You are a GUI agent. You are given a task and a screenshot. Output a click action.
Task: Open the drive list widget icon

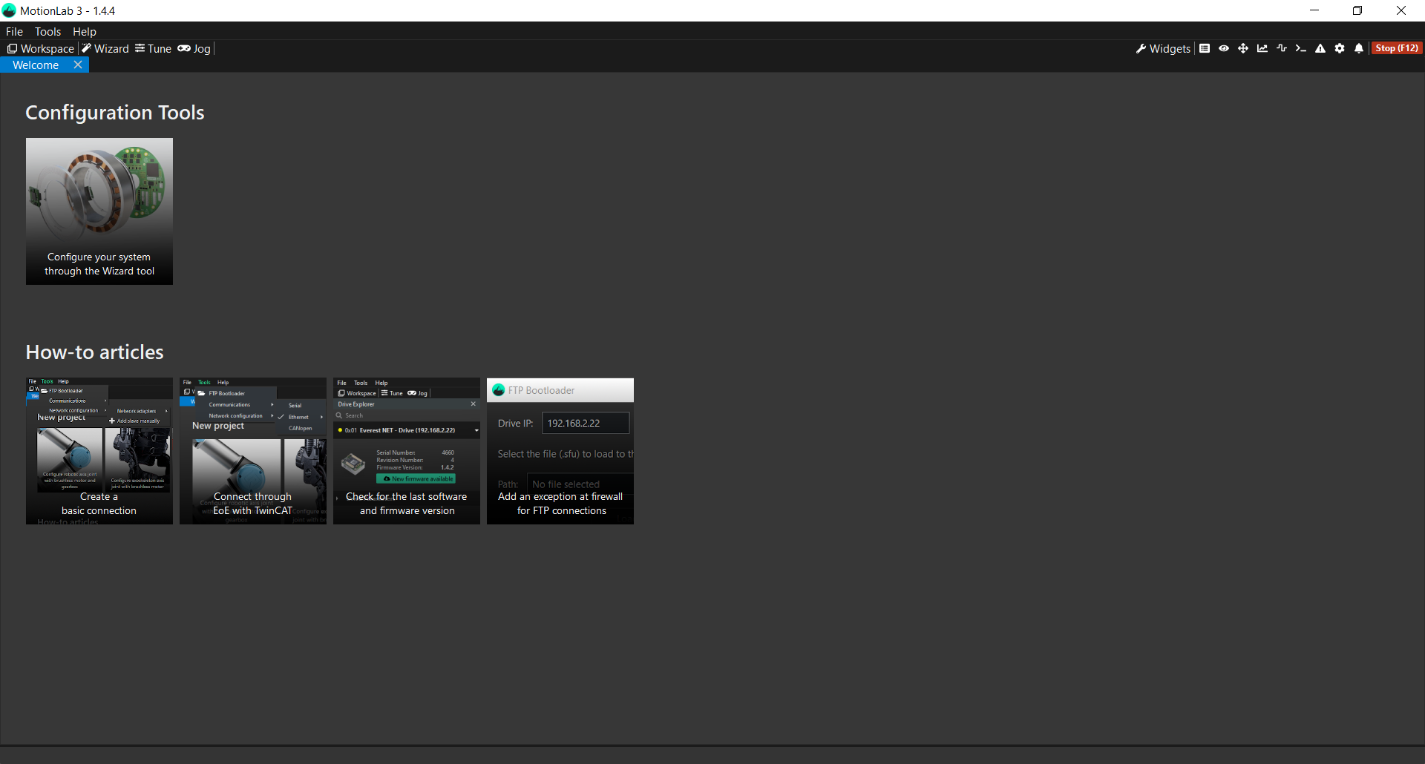(1205, 49)
